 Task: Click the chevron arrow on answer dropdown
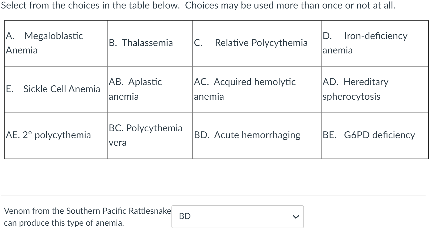(296, 217)
